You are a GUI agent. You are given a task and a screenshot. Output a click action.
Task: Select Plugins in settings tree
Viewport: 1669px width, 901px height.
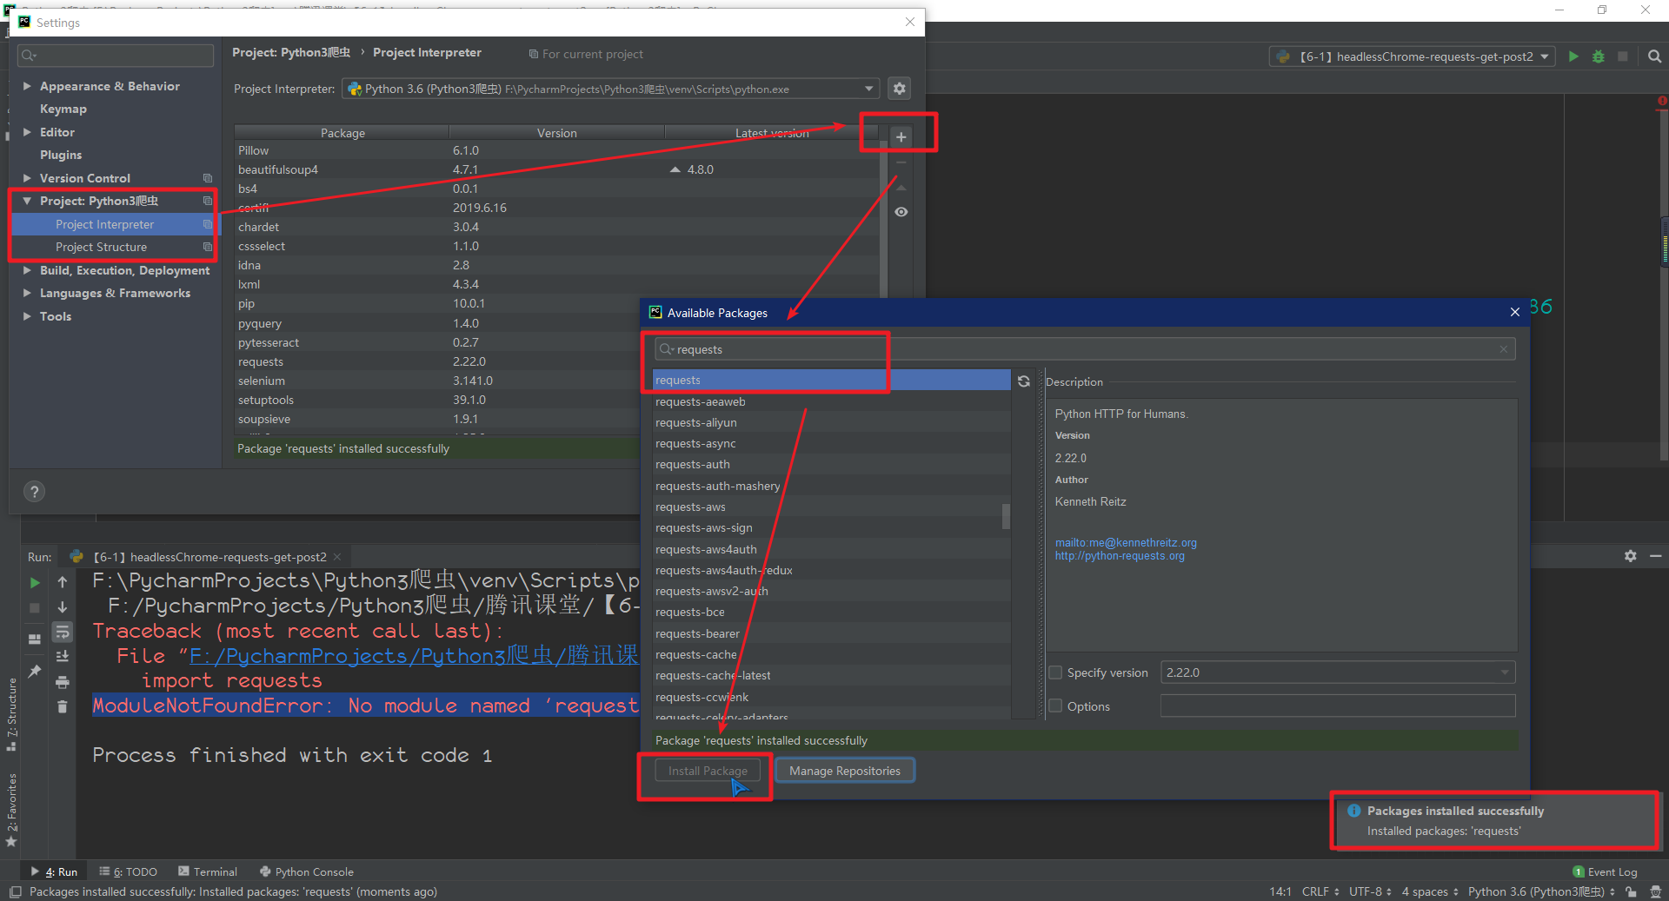(x=61, y=155)
